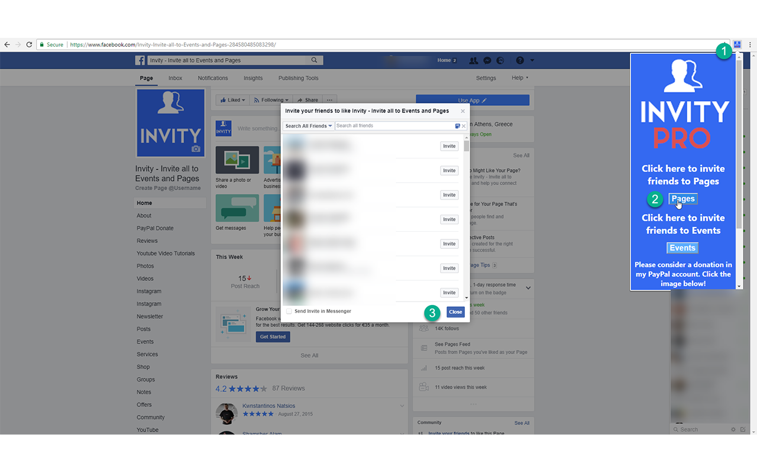Open the Inbox tab

click(175, 78)
